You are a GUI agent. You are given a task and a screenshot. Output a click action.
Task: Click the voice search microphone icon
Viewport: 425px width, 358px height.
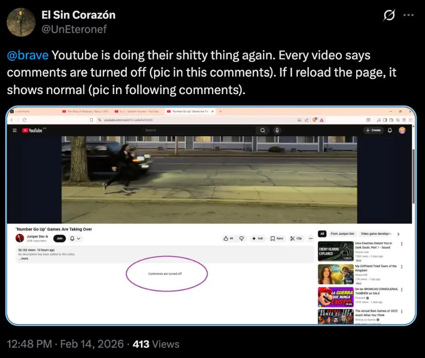(277, 130)
